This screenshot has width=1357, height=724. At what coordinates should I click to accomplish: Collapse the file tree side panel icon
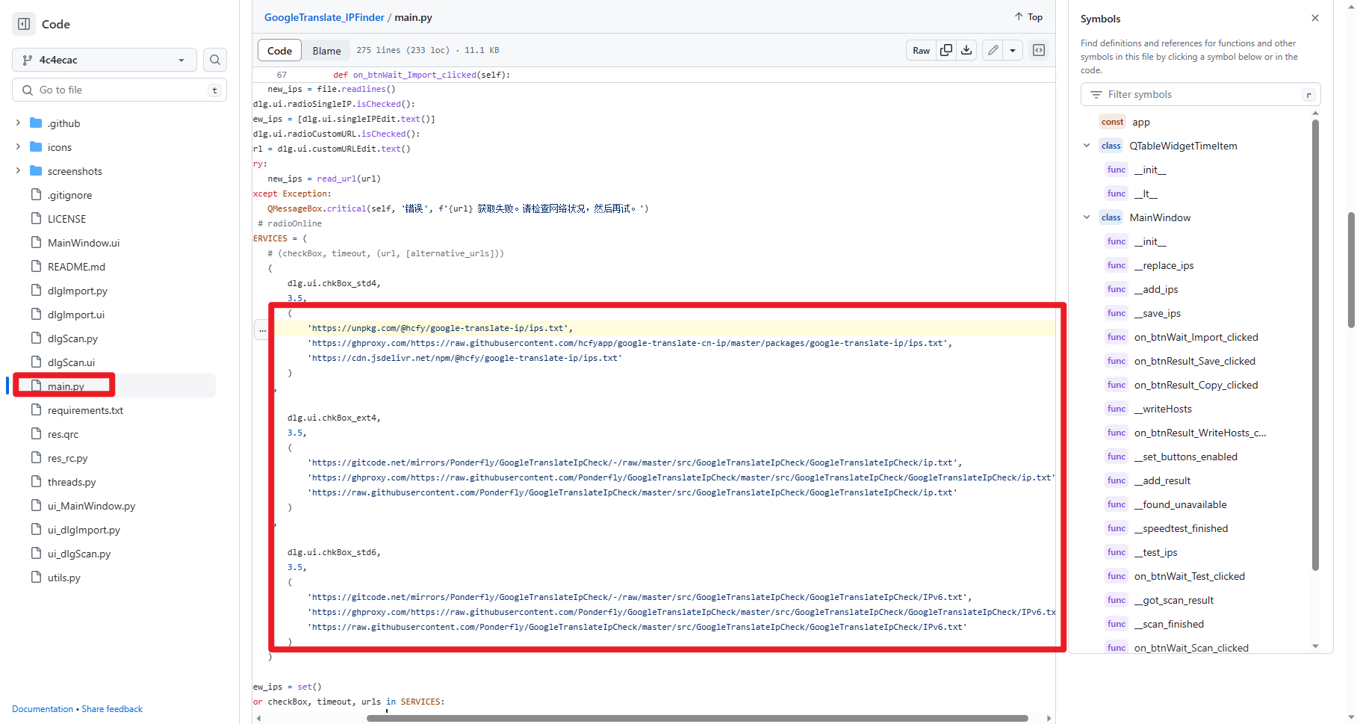pyautogui.click(x=24, y=24)
